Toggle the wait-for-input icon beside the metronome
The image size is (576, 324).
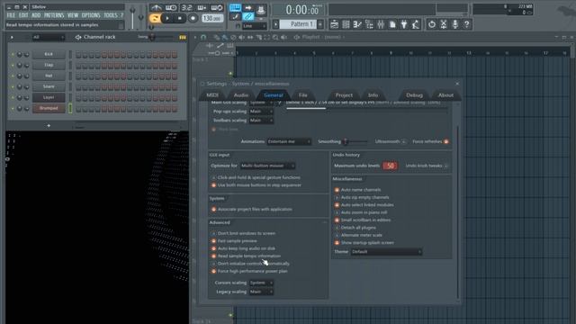tap(171, 7)
